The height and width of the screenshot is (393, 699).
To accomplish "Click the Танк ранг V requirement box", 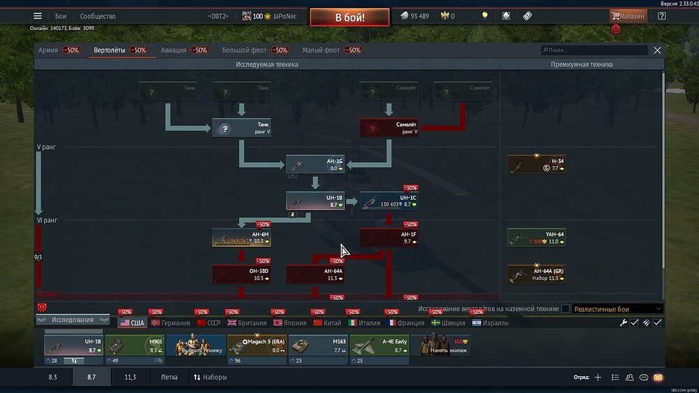I will tap(242, 128).
